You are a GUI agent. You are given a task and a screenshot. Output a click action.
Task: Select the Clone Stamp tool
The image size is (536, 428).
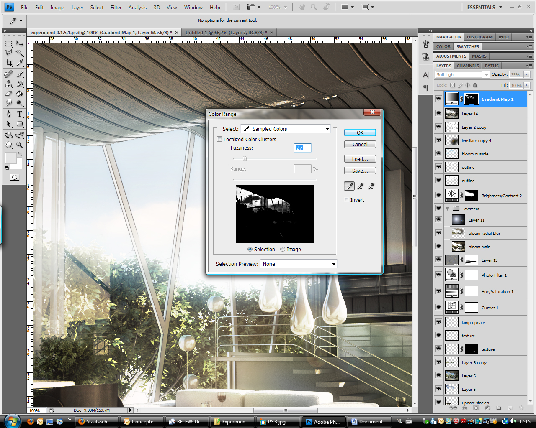tap(9, 84)
